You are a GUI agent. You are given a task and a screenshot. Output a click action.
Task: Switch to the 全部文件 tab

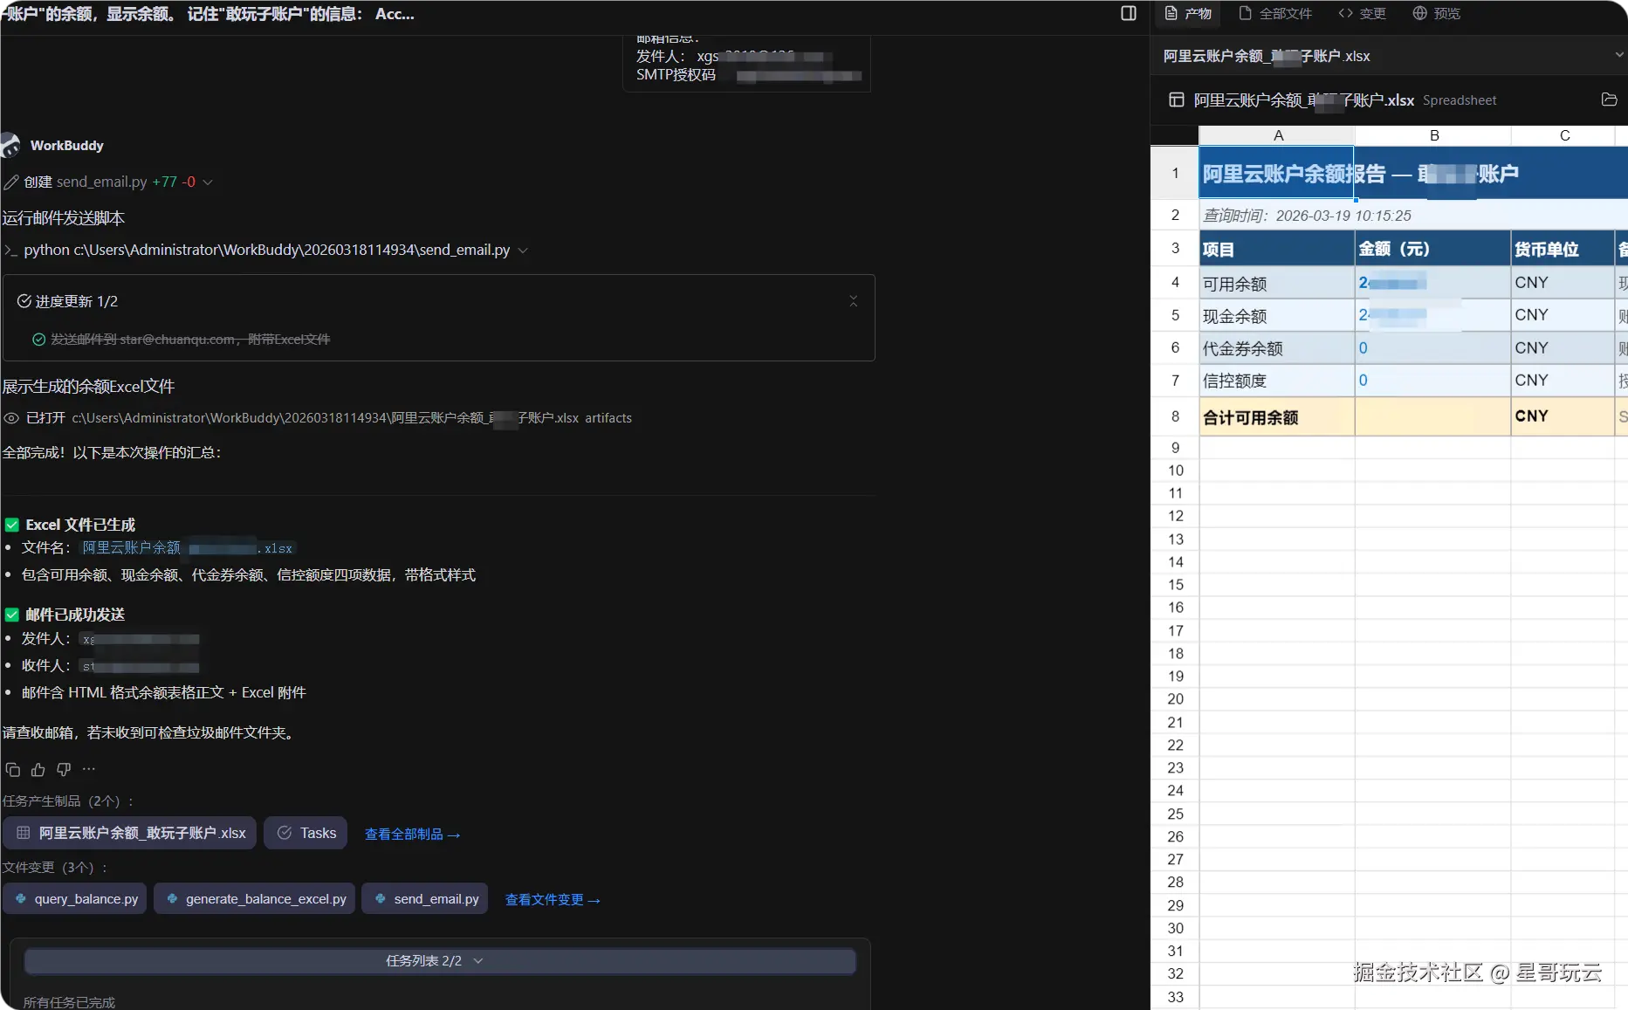tap(1275, 13)
